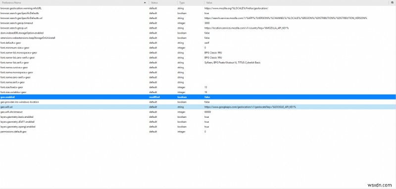The image size is (396, 189).
Task: Click 'BPG Classic 99U' value of monospace list
Action: click(213, 53)
